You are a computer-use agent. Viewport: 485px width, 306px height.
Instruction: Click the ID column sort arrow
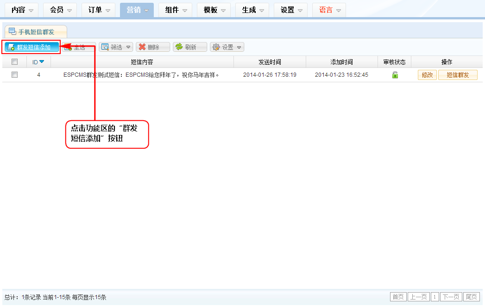[42, 62]
